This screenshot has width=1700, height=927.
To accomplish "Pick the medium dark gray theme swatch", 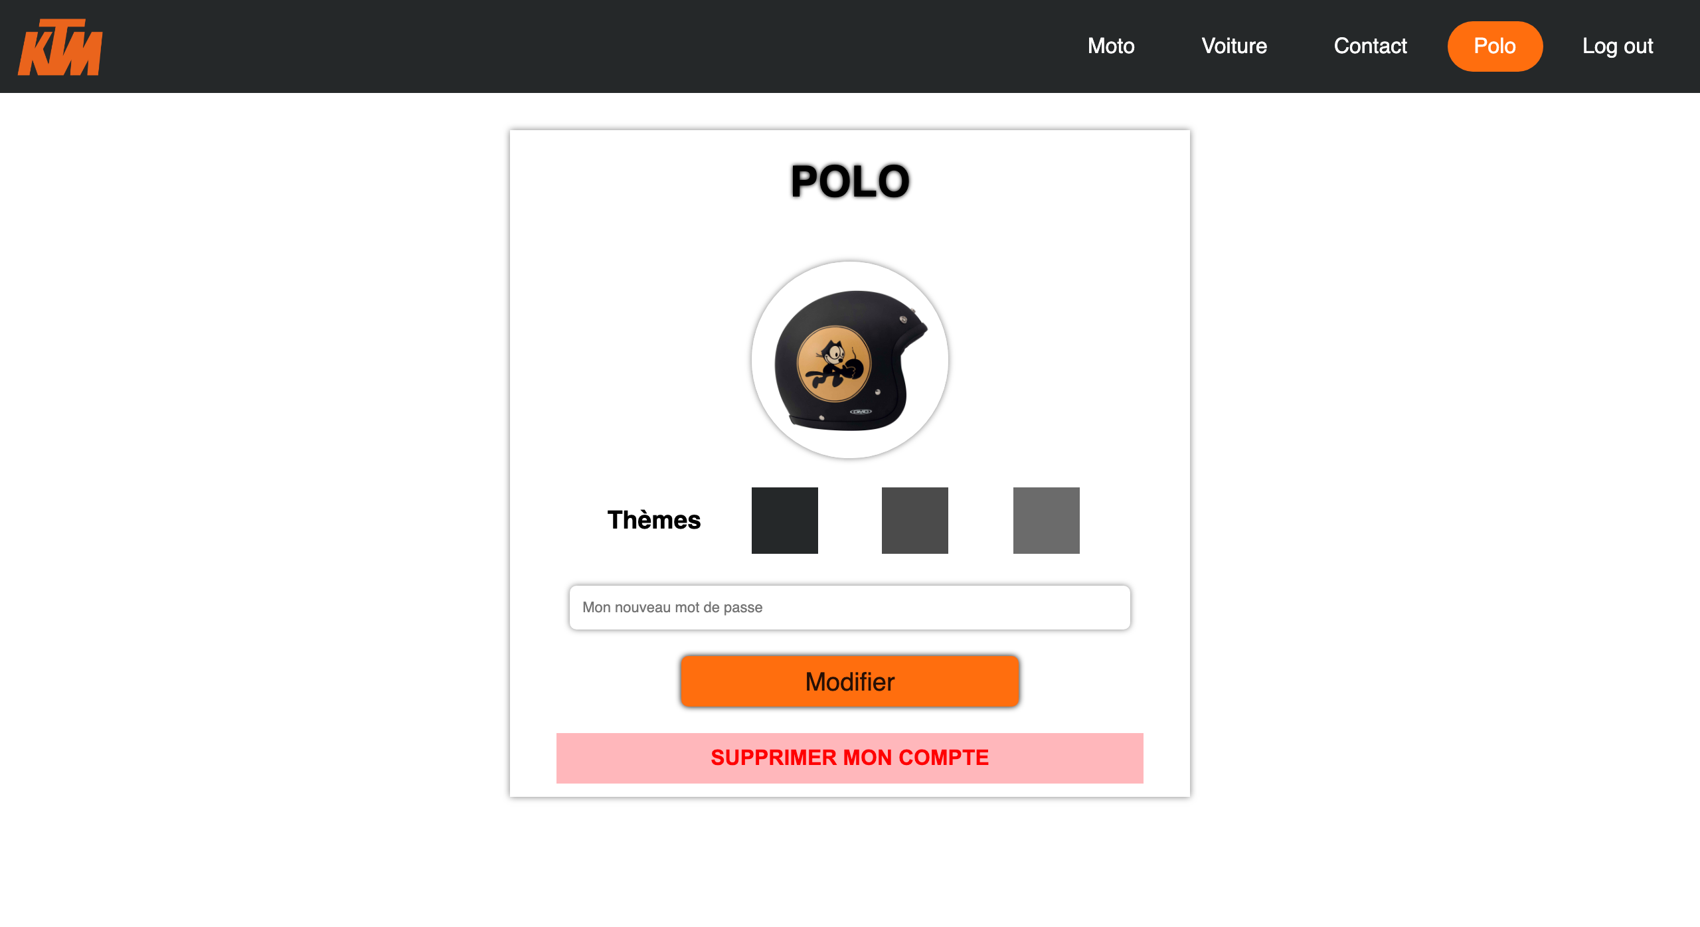I will pyautogui.click(x=914, y=520).
